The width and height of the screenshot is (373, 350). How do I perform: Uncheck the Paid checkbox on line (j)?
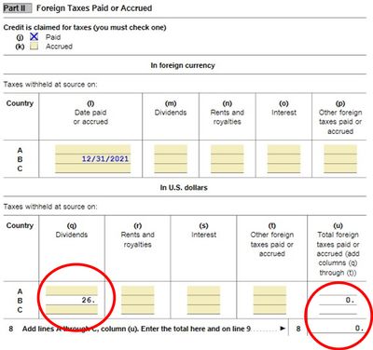[34, 37]
